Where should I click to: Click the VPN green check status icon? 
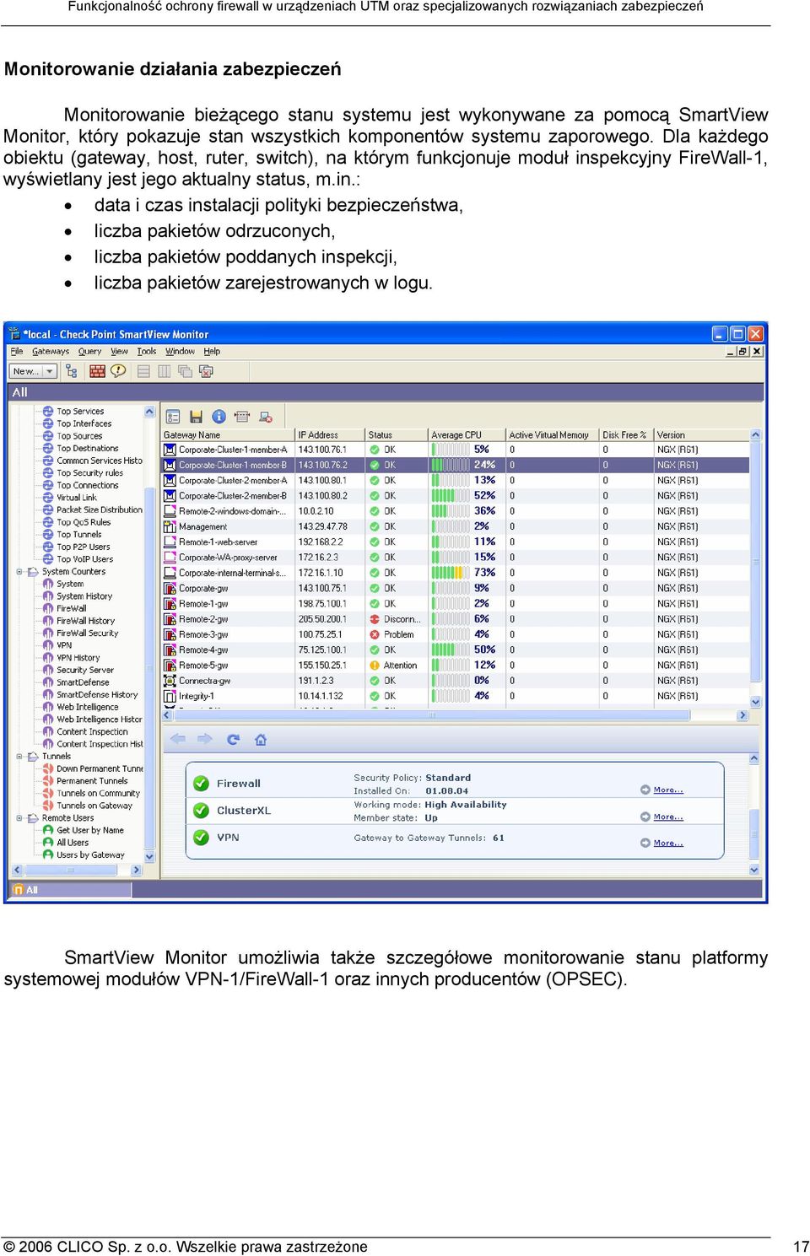point(201,837)
